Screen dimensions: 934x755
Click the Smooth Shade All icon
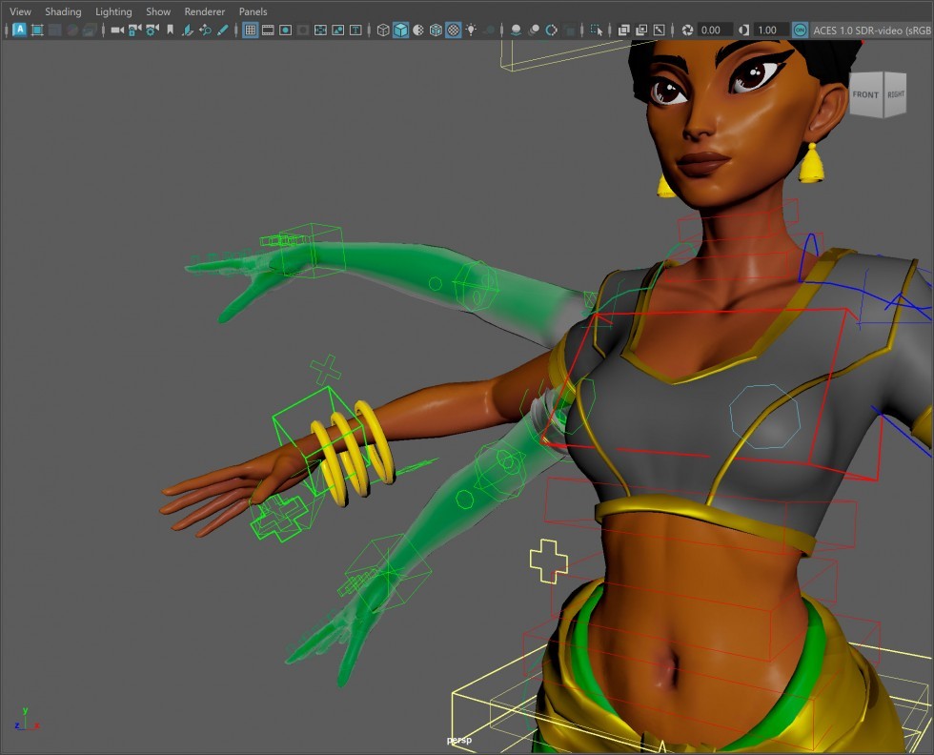(401, 30)
